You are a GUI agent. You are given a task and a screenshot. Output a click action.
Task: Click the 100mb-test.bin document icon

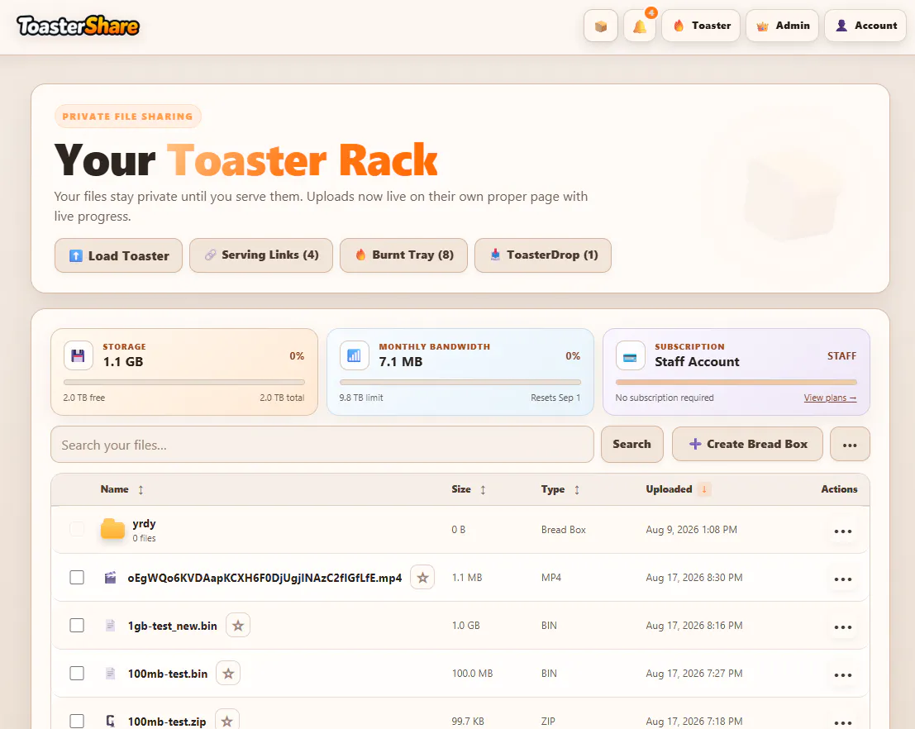110,673
